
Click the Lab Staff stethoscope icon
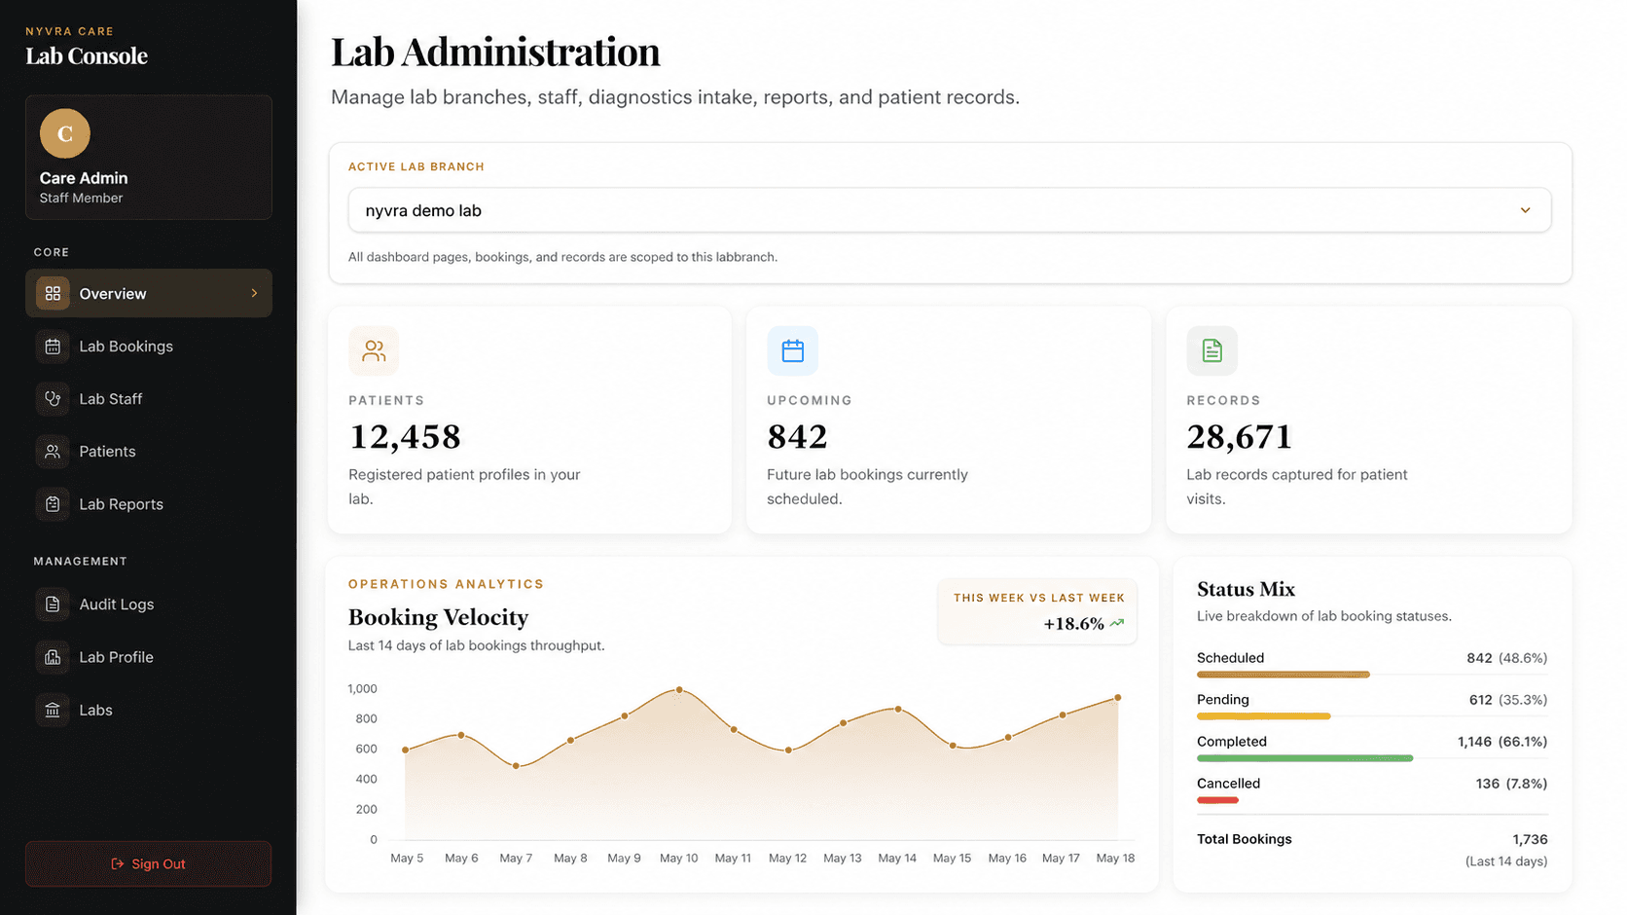pos(53,398)
